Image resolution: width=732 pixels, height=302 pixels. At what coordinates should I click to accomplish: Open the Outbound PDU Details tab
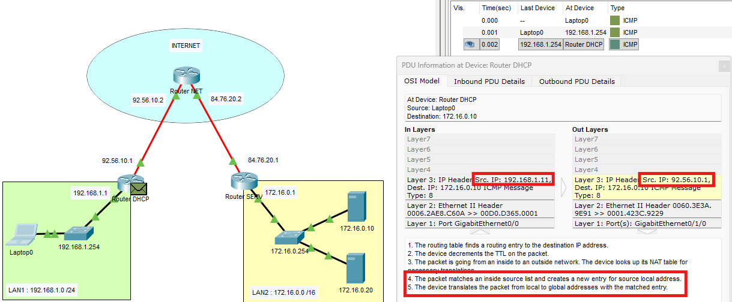click(576, 81)
